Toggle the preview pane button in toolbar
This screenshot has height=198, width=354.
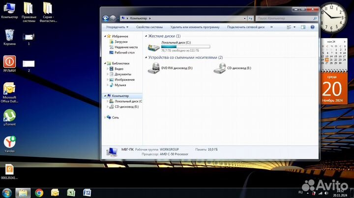303,27
